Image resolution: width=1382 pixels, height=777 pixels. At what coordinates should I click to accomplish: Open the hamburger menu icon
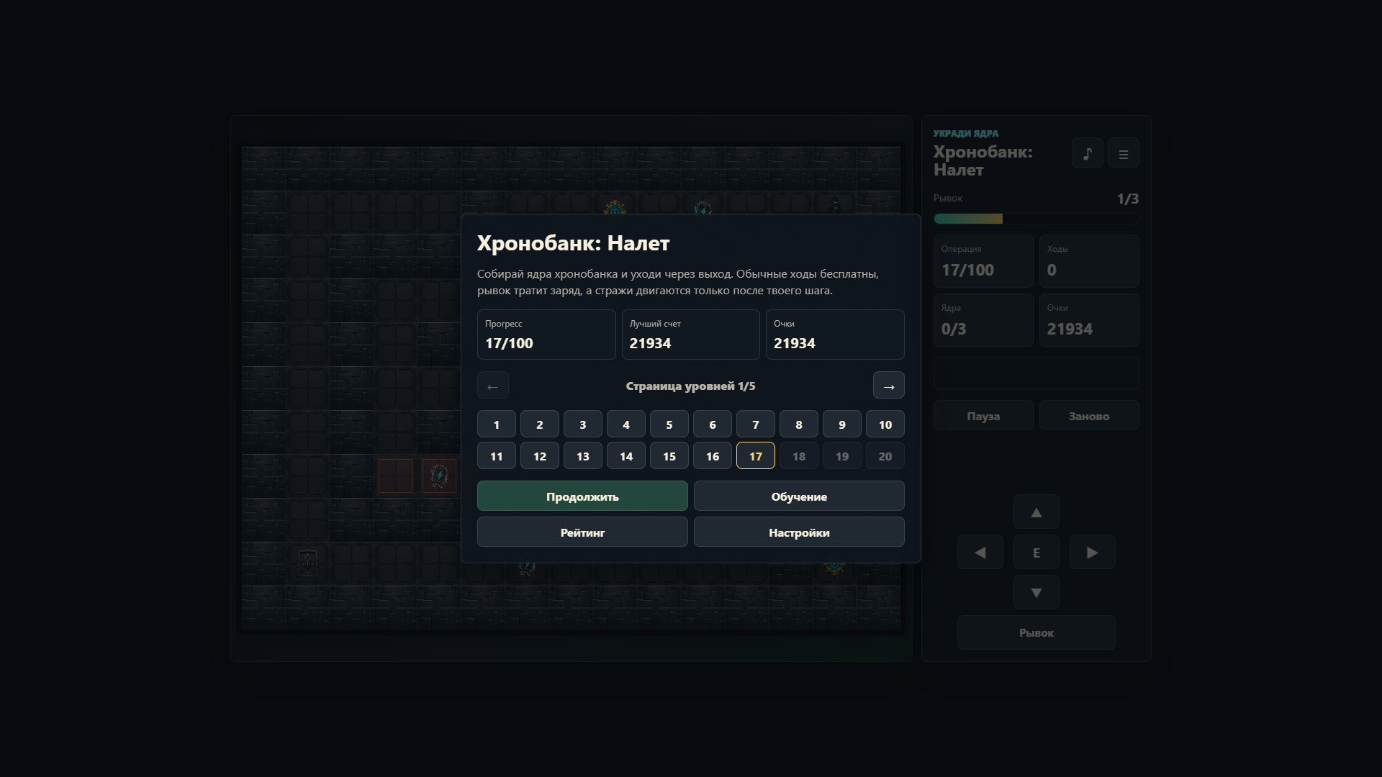(1123, 153)
